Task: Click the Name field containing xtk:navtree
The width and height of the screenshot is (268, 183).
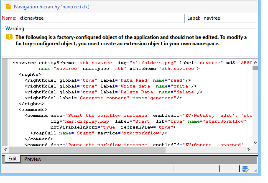Action: point(101,18)
